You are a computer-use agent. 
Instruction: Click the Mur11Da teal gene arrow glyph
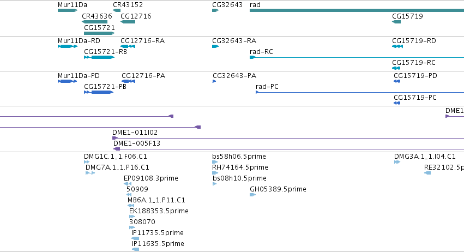68,10
